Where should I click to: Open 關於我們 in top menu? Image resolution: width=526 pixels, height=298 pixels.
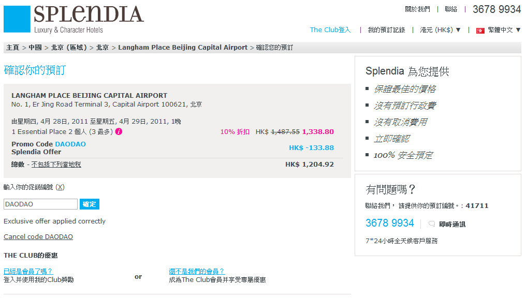tap(417, 9)
